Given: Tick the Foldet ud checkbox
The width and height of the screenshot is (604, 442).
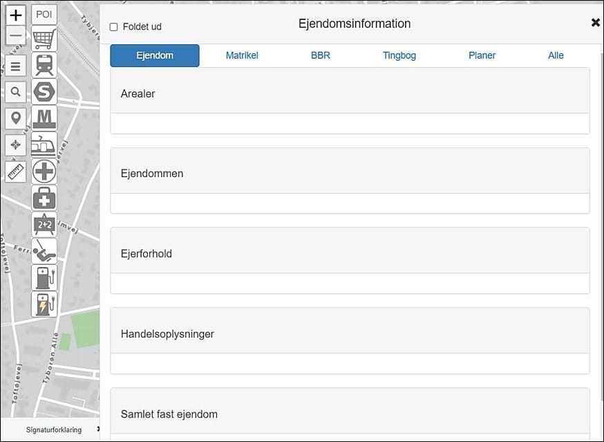Looking at the screenshot, I should pos(113,27).
